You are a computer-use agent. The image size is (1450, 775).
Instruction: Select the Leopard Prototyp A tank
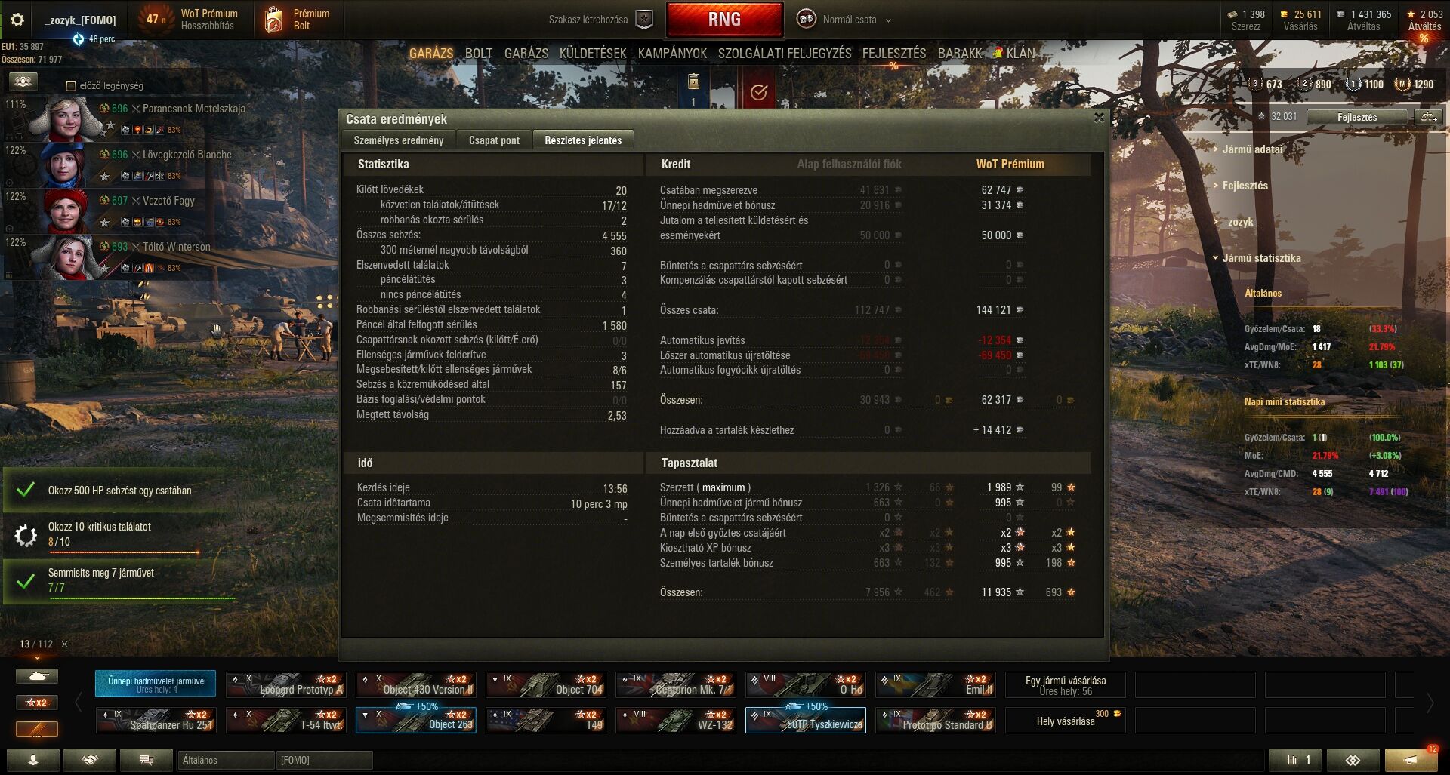pyautogui.click(x=286, y=684)
